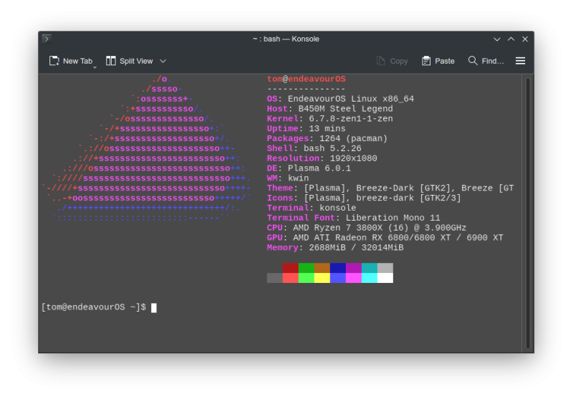The height and width of the screenshot is (399, 573).
Task: Click the vertical terminal scrollbar
Action: [528, 213]
